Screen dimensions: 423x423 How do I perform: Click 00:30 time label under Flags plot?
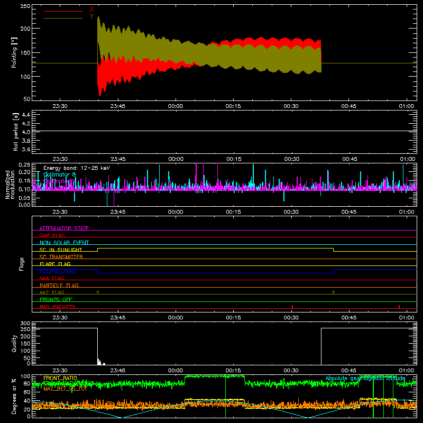click(x=291, y=318)
